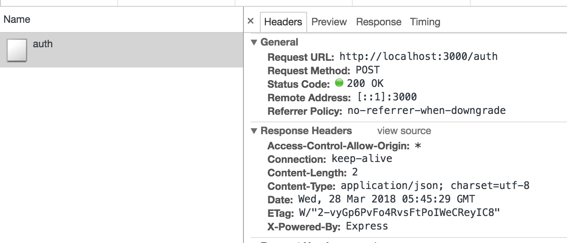This screenshot has width=567, height=243.
Task: Close the request details panel
Action: pos(251,21)
